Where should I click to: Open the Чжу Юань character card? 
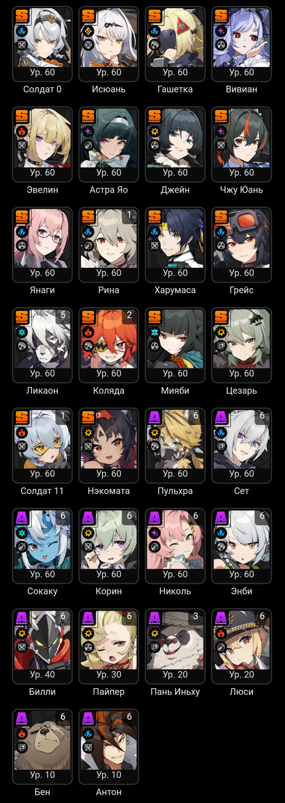point(241,144)
